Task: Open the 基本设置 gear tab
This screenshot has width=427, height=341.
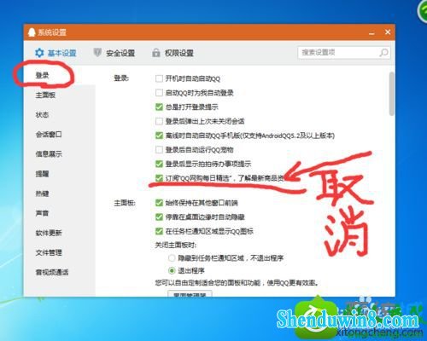Action: pyautogui.click(x=56, y=53)
